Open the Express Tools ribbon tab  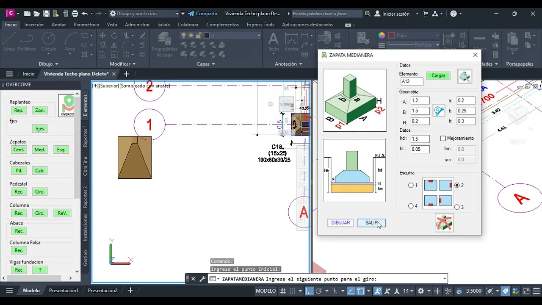pyautogui.click(x=260, y=25)
